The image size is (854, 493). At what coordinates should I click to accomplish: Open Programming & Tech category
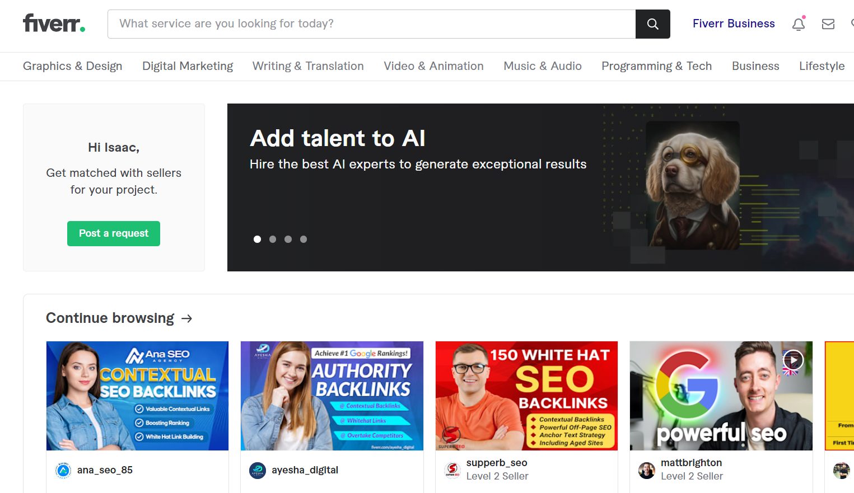click(656, 66)
